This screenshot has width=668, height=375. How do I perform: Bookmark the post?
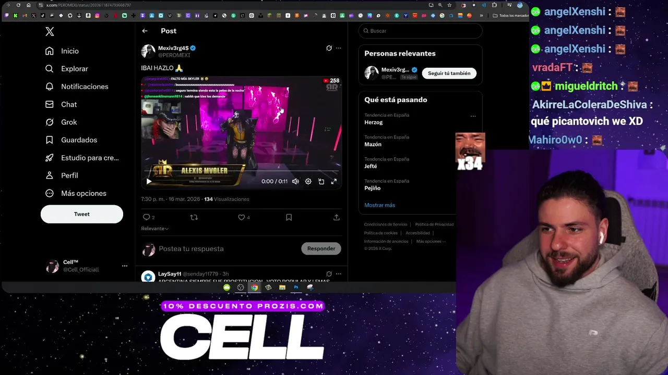[x=289, y=217]
